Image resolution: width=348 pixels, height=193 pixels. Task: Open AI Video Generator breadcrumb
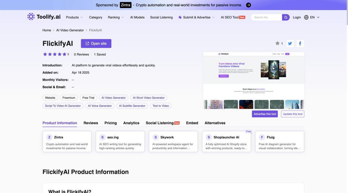coord(70,30)
